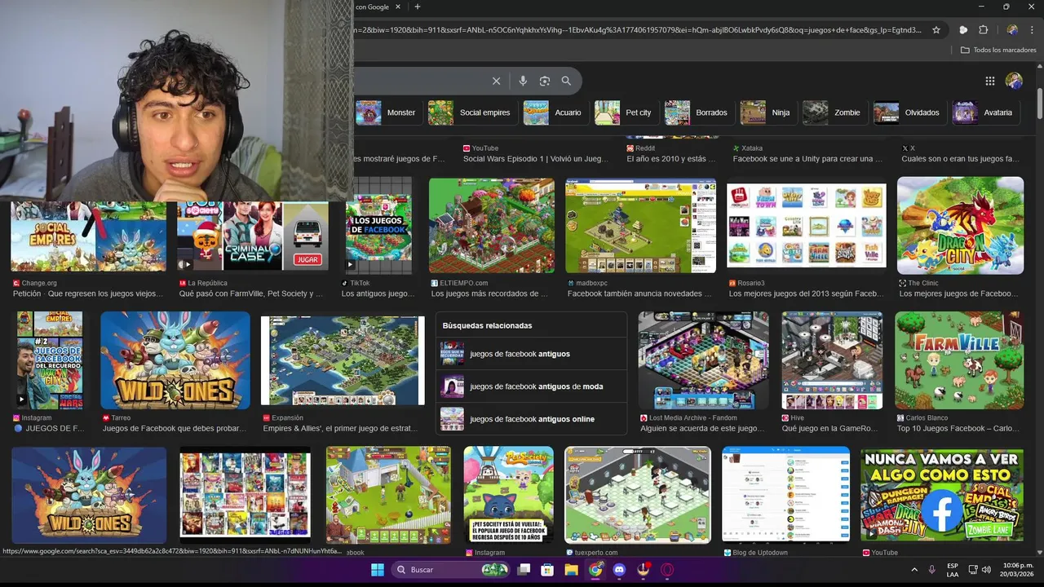
Task: Open the Social Empires Change.org image
Action: click(88, 236)
